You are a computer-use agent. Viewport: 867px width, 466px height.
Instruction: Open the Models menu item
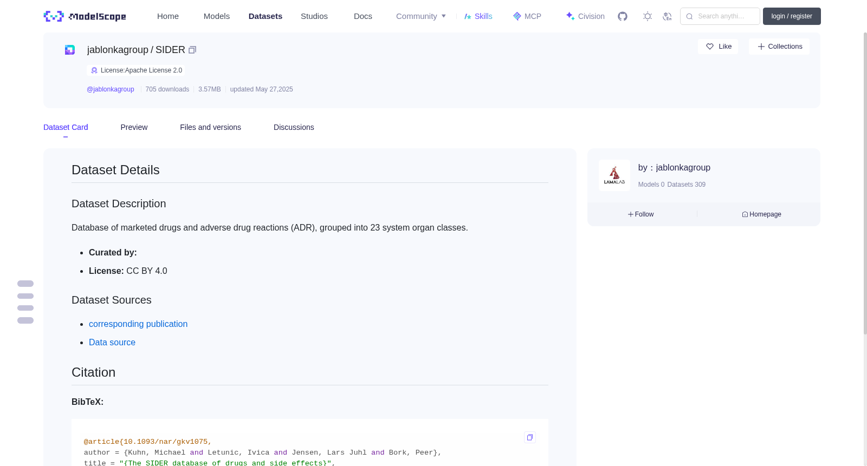[x=217, y=16]
